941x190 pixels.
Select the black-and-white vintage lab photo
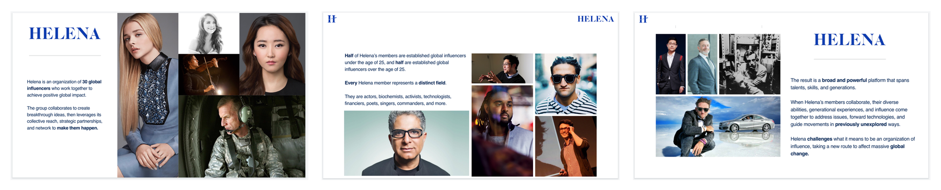(x=750, y=64)
